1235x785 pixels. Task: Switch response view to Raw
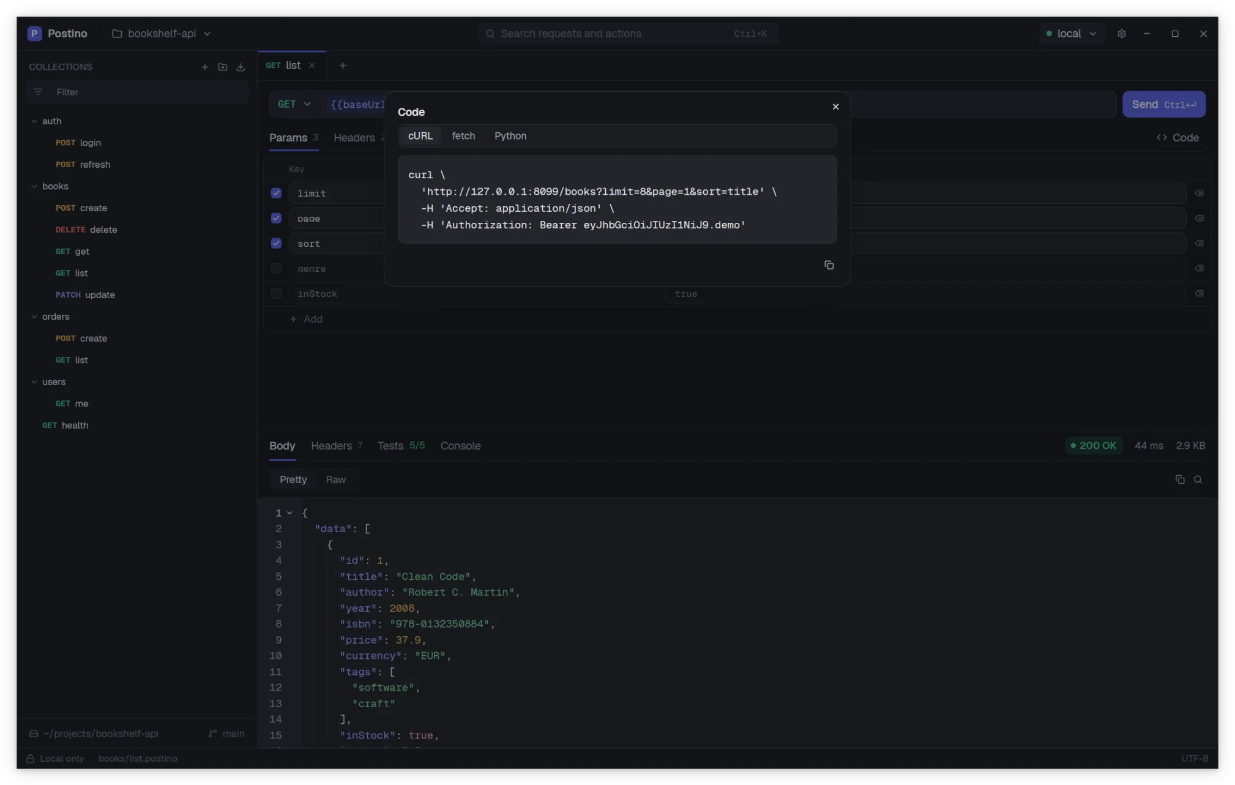click(335, 479)
